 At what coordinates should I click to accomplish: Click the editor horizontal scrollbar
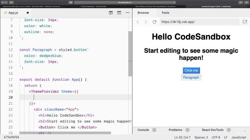pyautogui.click(x=65, y=133)
